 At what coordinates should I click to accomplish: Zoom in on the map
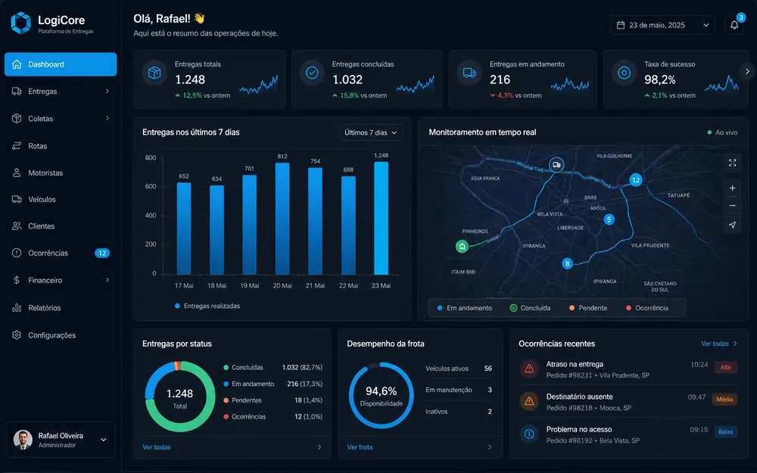tap(732, 188)
